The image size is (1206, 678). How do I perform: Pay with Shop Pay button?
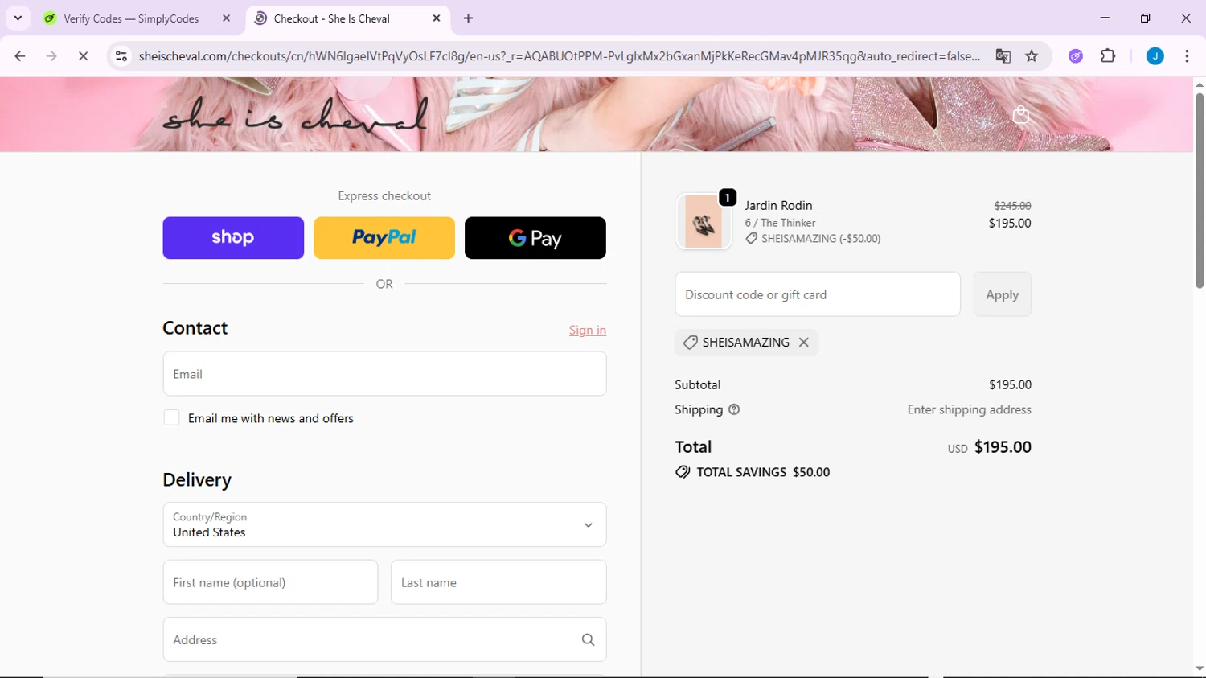tap(233, 238)
